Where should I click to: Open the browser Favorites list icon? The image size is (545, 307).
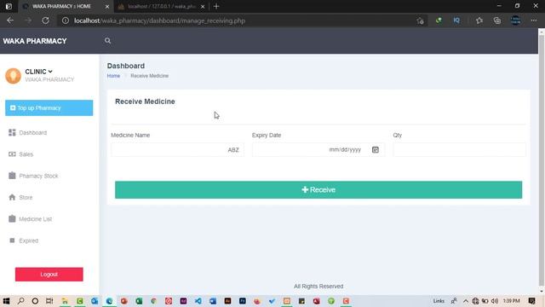coord(479,20)
